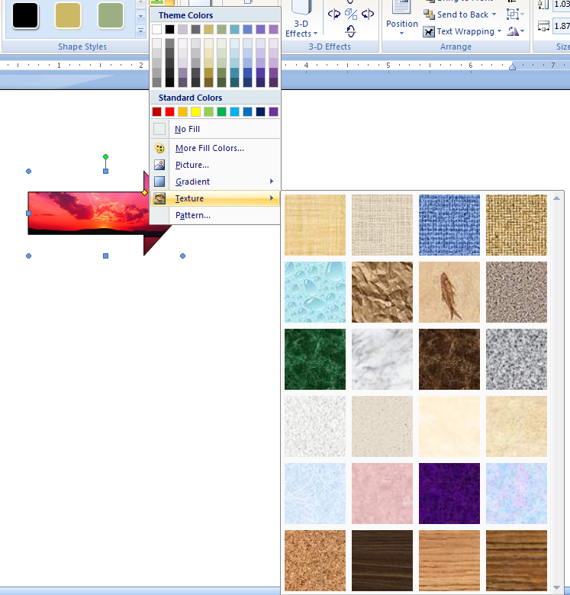Viewport: 570px width, 595px height.
Task: Apply the crumpled Paper bag texture
Action: click(x=382, y=292)
